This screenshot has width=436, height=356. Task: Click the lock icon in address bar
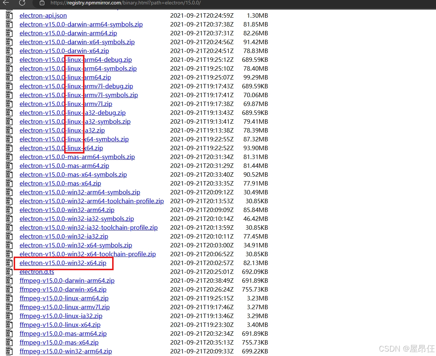pyautogui.click(x=42, y=3)
